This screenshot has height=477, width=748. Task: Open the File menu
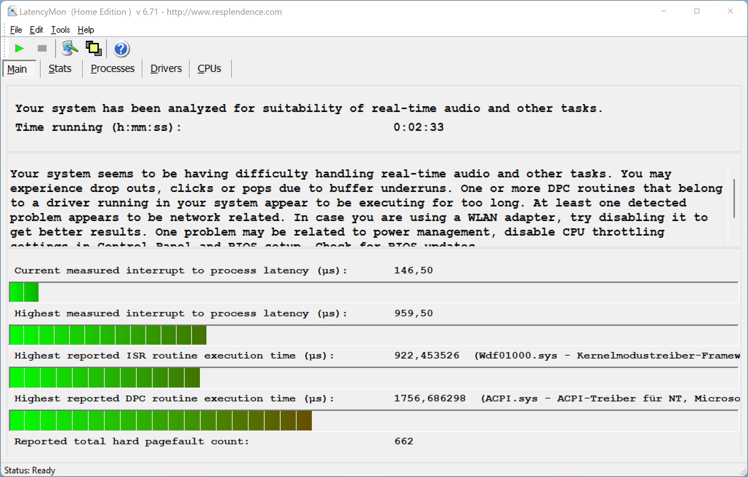point(16,30)
